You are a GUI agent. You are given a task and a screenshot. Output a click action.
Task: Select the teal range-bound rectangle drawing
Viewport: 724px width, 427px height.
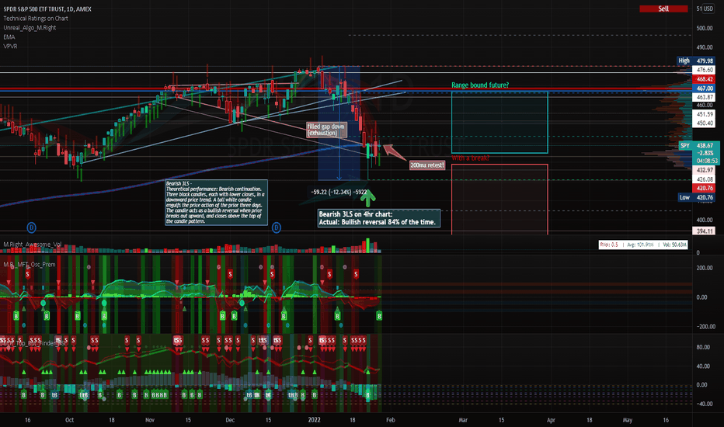click(x=499, y=123)
